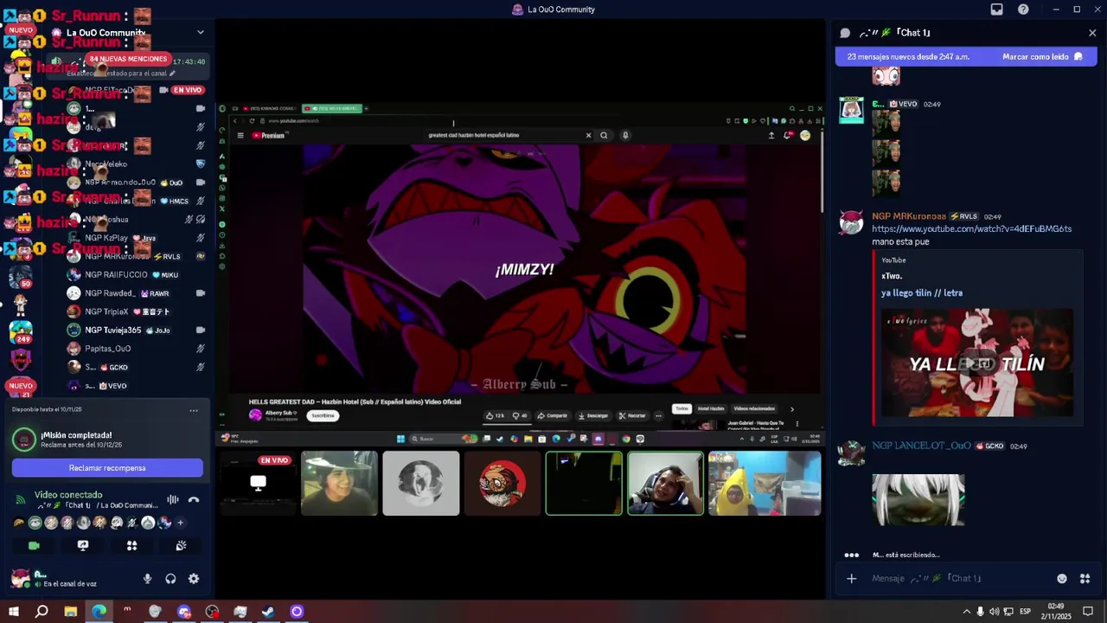Select Todos chip in stream
The height and width of the screenshot is (623, 1107).
point(682,408)
